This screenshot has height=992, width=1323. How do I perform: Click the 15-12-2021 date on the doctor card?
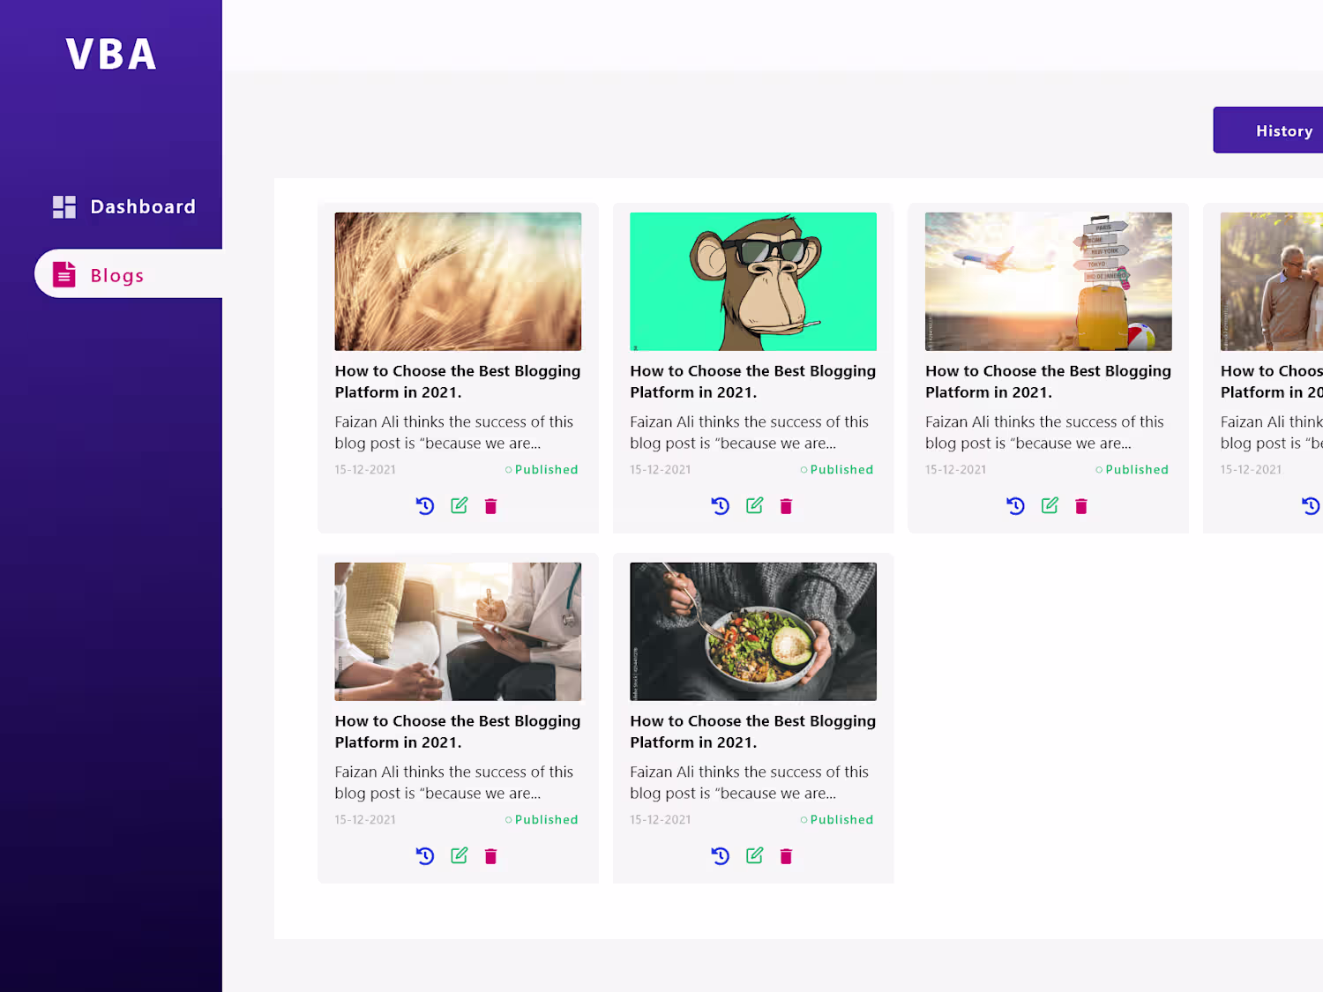click(365, 820)
